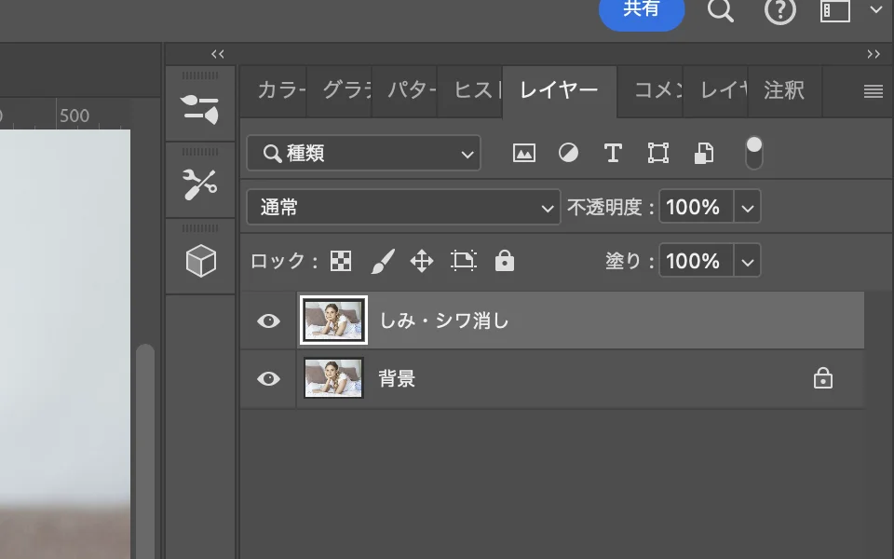Open the layers panel hamburger menu

point(873,91)
